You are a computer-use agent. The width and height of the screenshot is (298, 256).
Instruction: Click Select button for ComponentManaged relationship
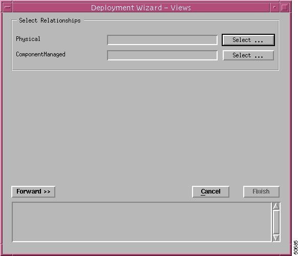tap(248, 55)
